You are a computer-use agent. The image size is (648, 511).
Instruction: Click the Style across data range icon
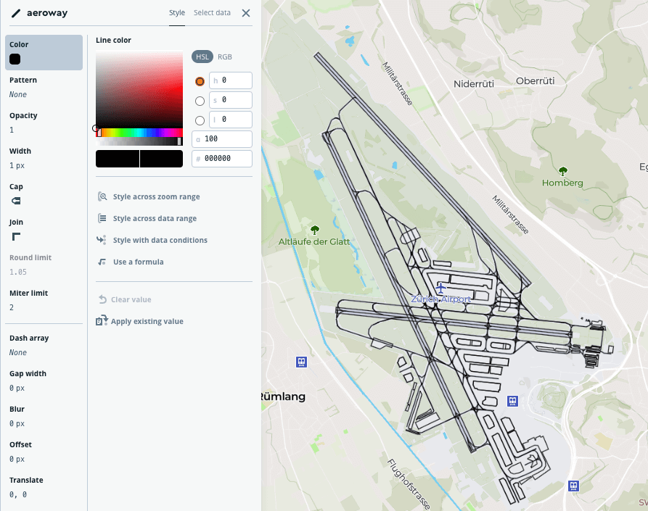tap(102, 218)
